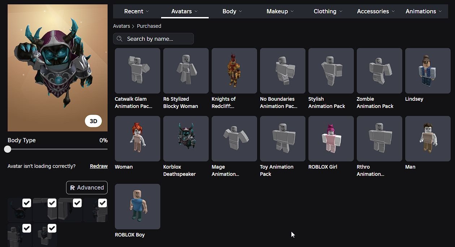Image resolution: width=455 pixels, height=247 pixels.
Task: Uncheck the first equipped item in bottom row
Action: (27, 228)
